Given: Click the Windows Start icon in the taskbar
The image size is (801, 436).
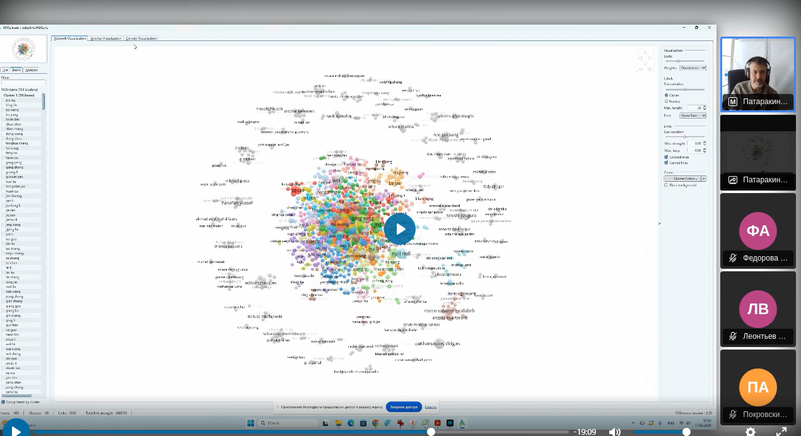Looking at the screenshot, I should [250, 423].
